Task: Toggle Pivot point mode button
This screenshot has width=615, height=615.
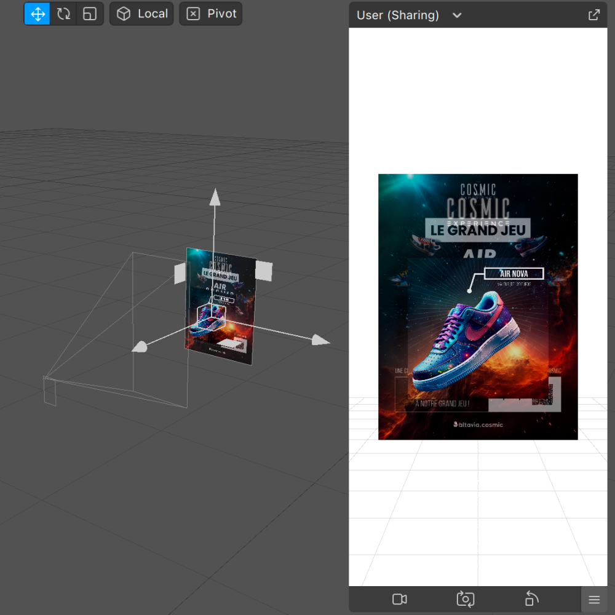Action: coord(210,14)
